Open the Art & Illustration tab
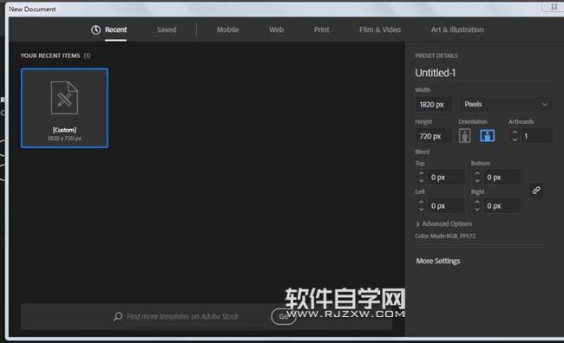564x343 pixels. (x=457, y=29)
